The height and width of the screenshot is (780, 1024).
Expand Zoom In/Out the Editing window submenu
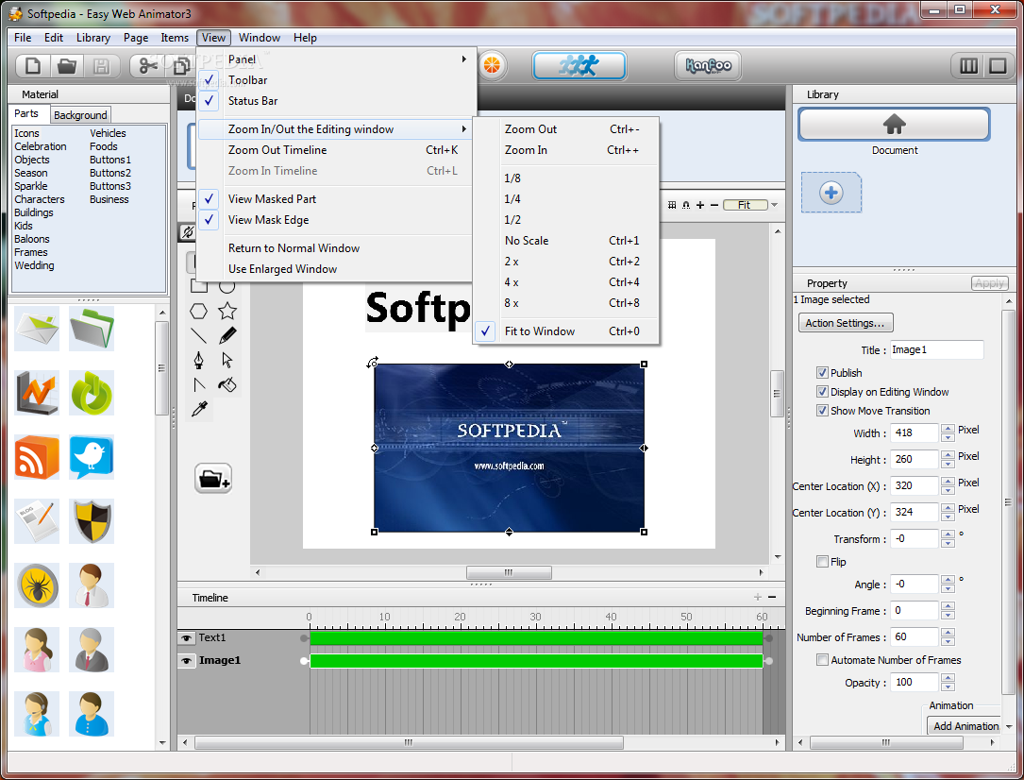tap(335, 129)
